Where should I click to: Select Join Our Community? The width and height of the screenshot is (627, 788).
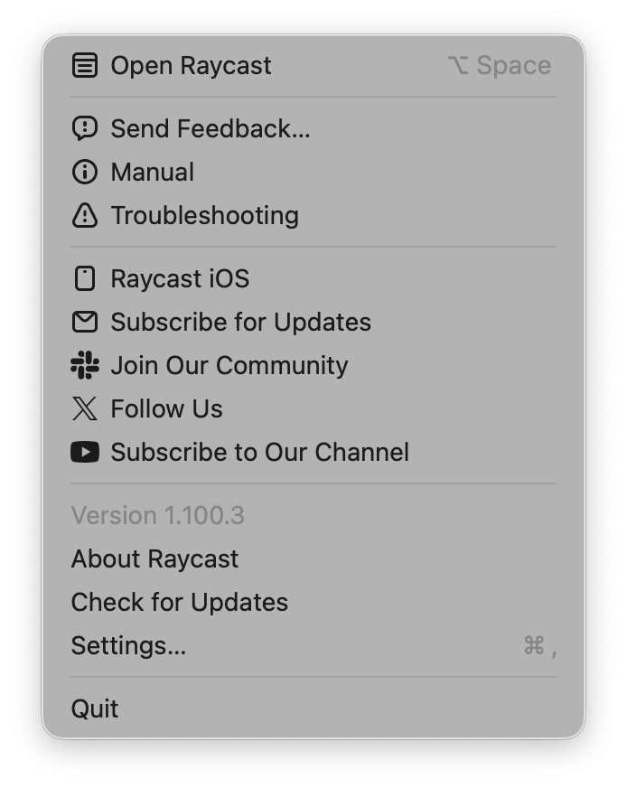[x=313, y=365]
